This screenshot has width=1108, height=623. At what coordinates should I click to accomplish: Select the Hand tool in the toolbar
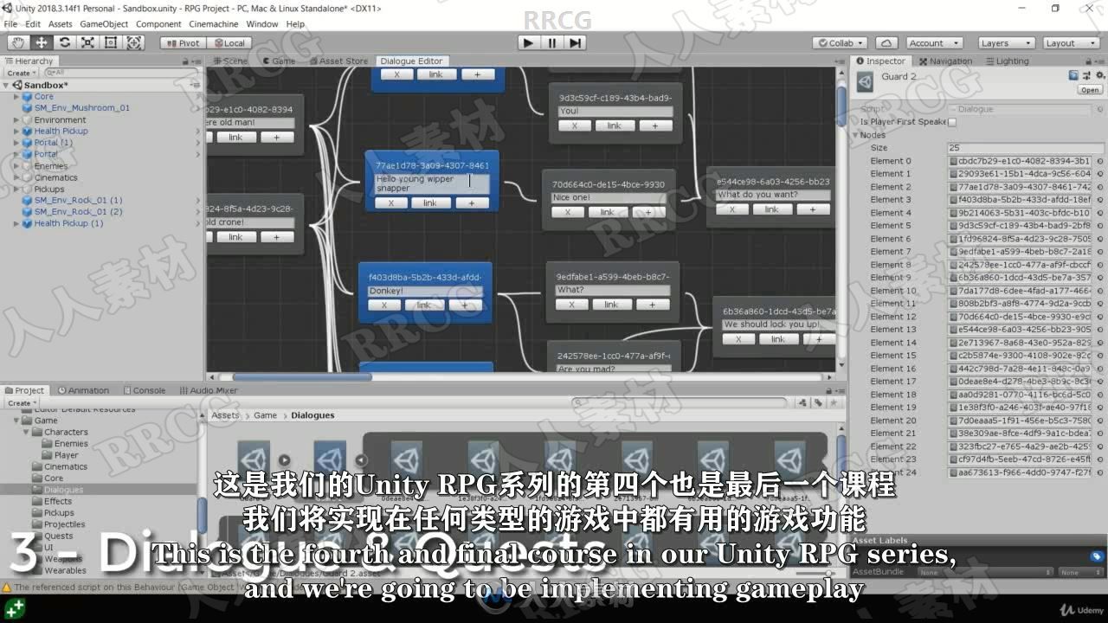coord(18,42)
